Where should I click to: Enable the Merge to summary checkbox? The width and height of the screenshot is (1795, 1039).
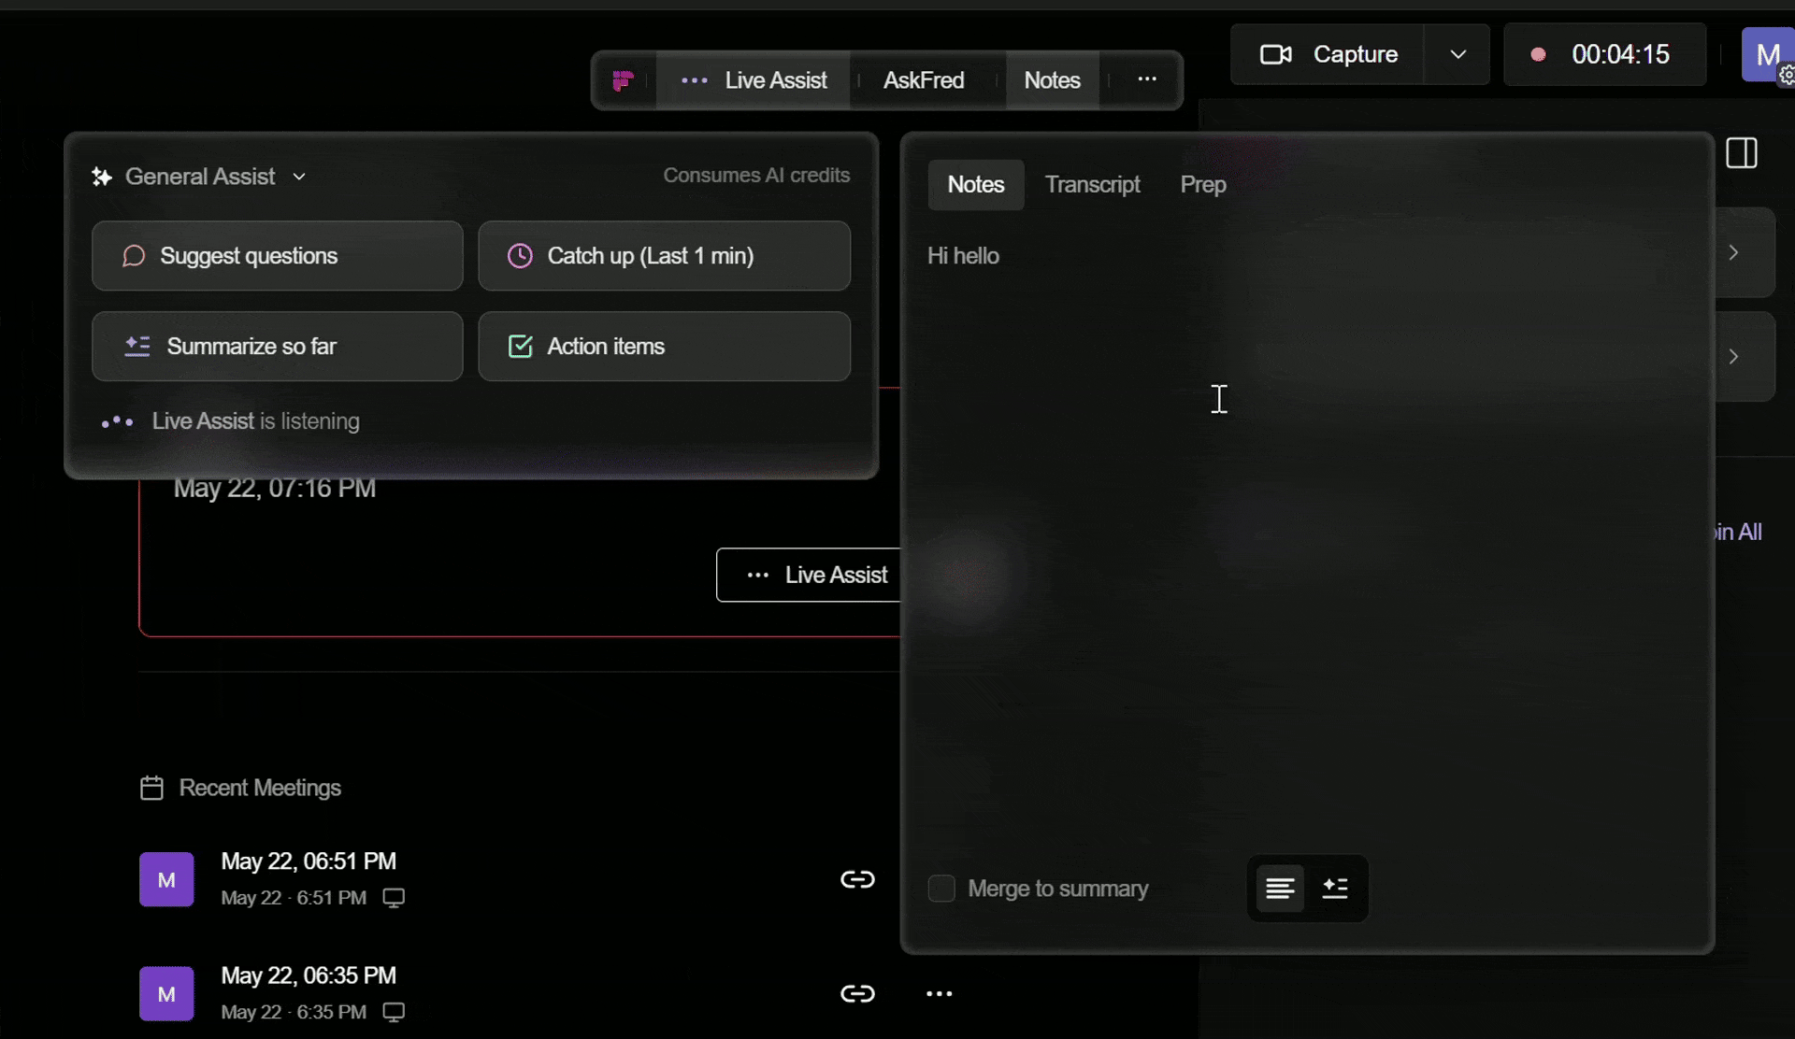coord(941,889)
